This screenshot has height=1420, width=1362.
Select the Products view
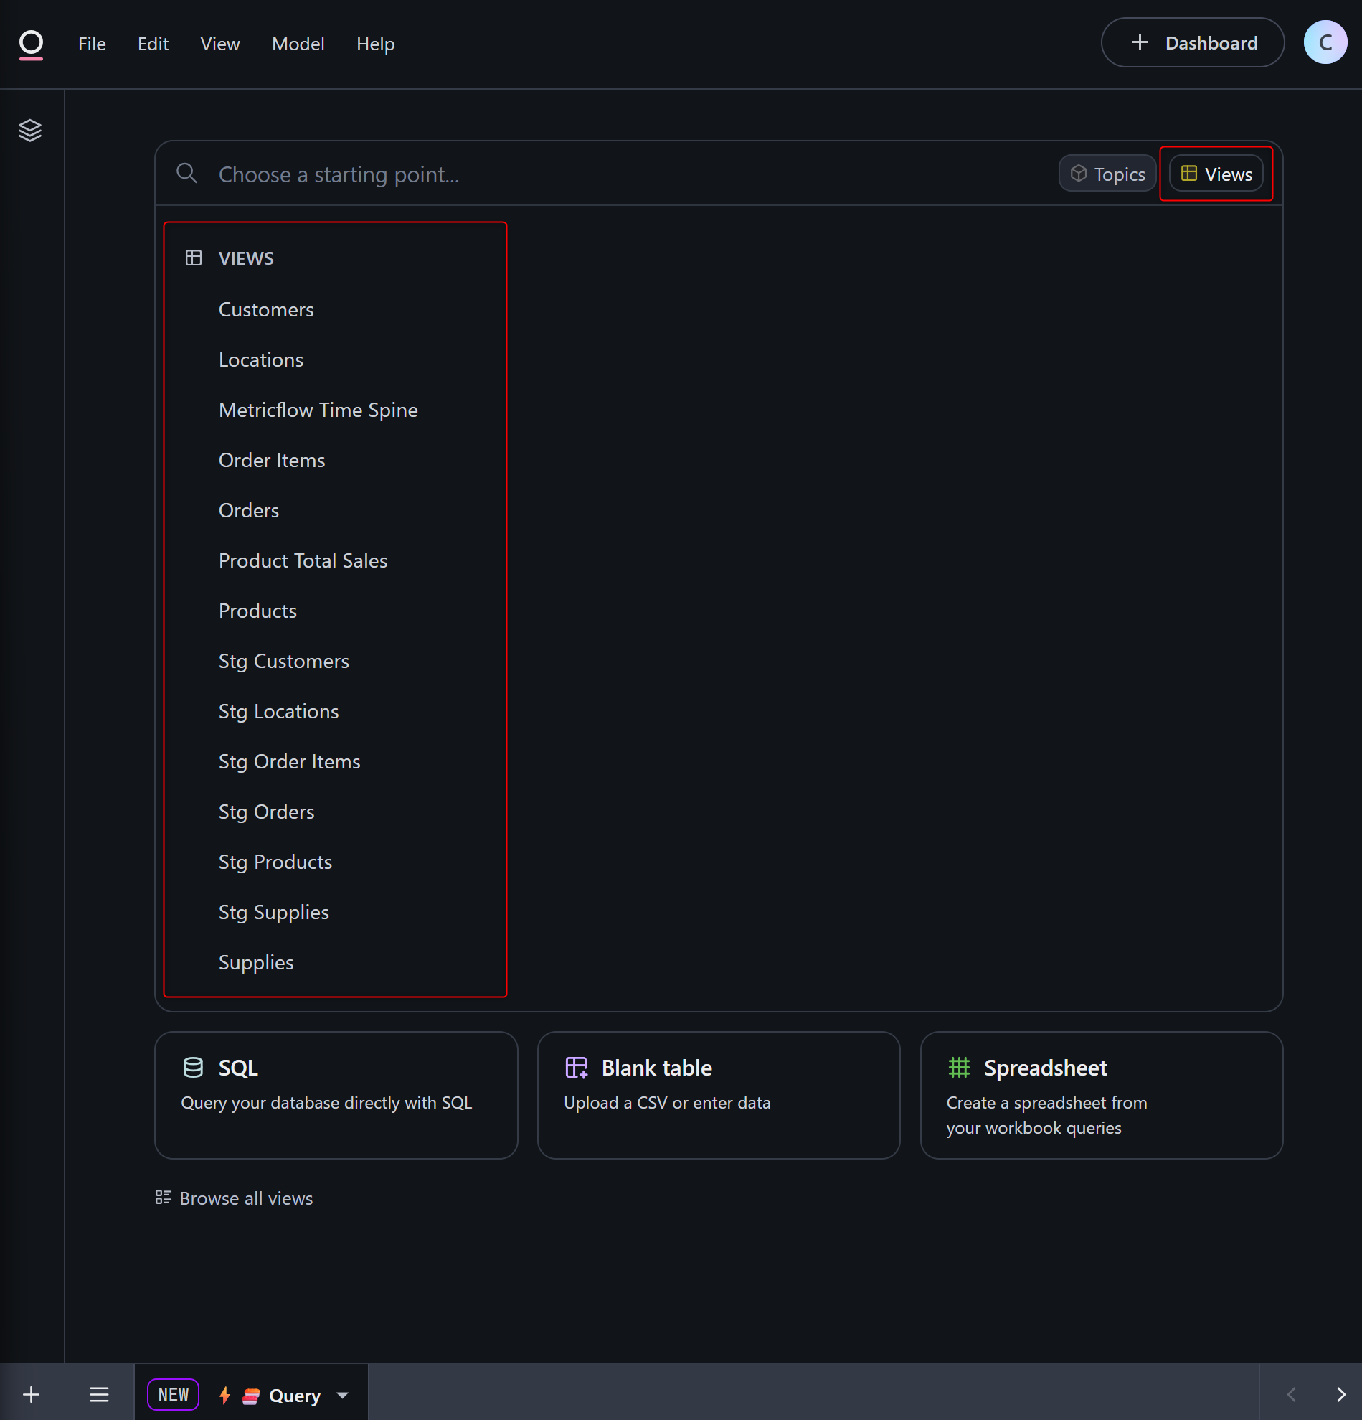tap(257, 611)
